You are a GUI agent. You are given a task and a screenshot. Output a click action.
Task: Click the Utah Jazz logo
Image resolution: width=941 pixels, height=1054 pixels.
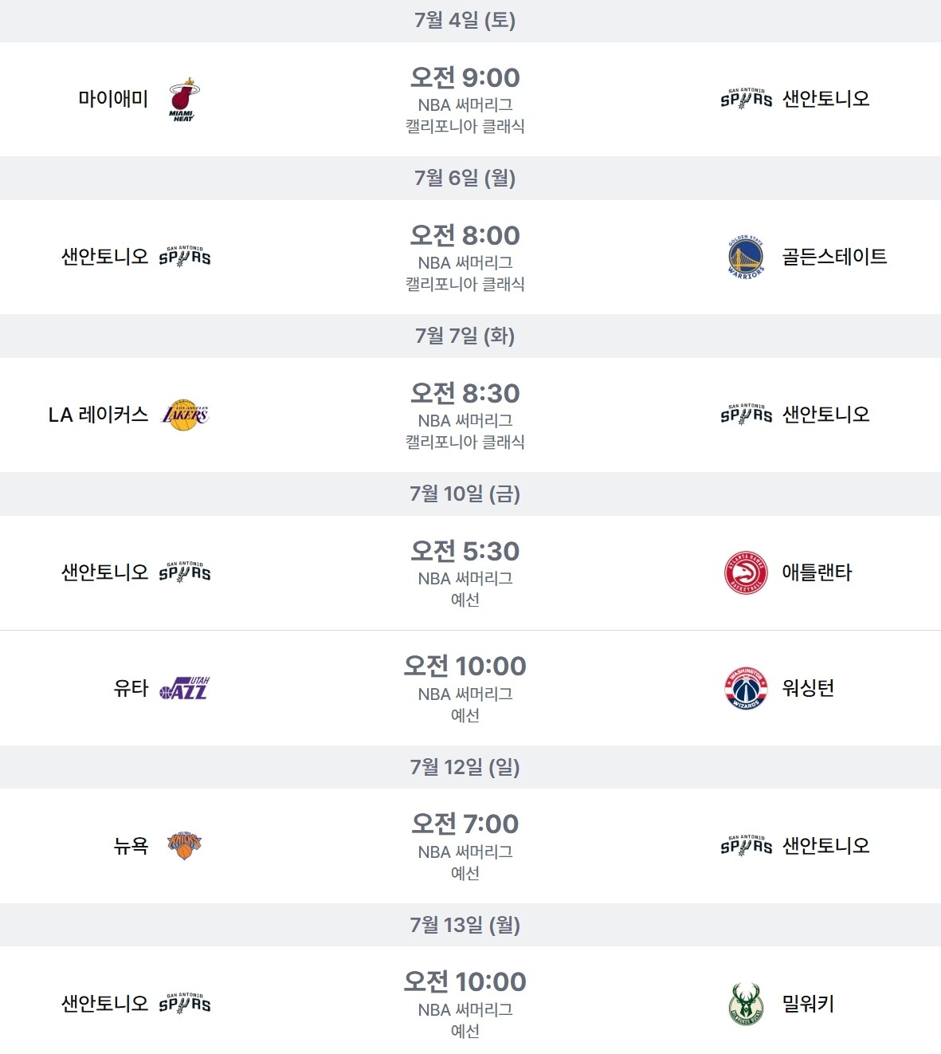tap(185, 688)
